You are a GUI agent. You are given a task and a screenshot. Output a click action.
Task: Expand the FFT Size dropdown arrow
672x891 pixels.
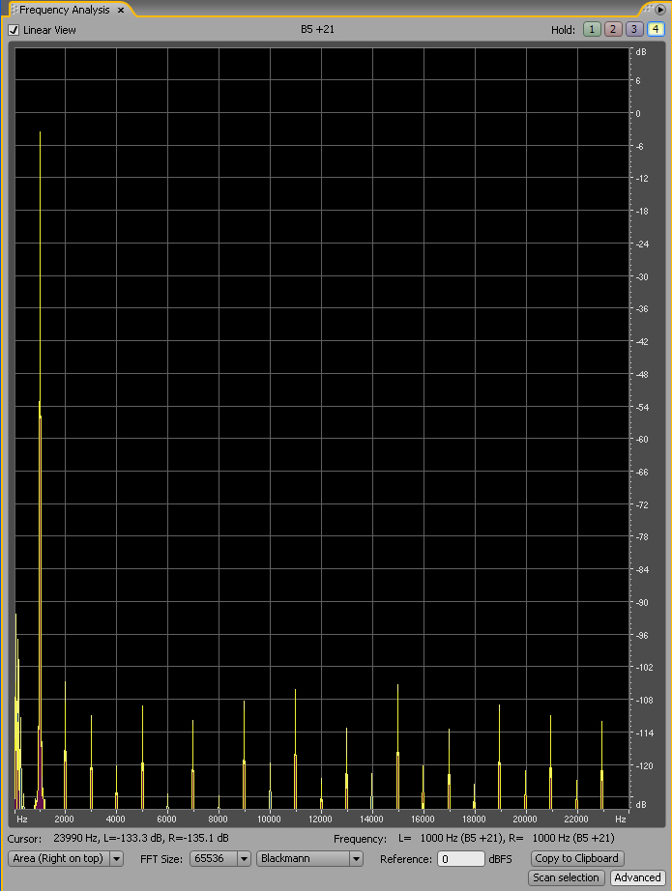point(244,858)
